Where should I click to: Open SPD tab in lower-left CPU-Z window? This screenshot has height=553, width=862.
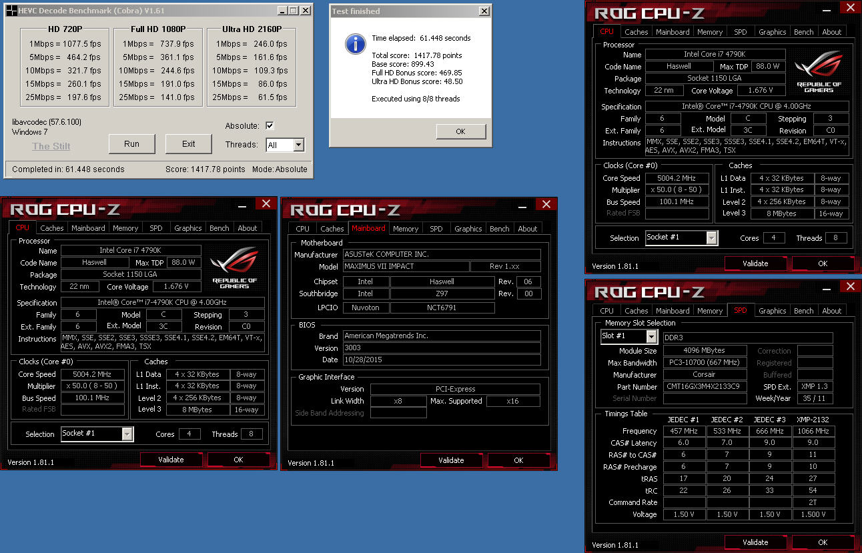tap(155, 228)
